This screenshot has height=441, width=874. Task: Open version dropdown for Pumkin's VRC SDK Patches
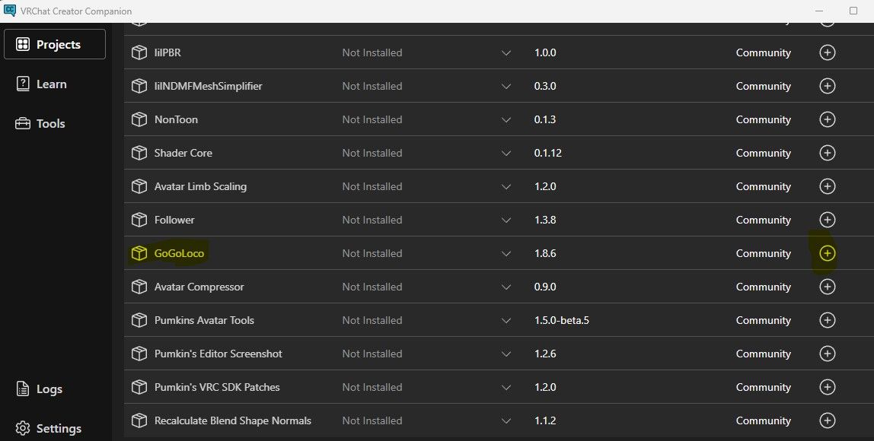click(x=506, y=387)
